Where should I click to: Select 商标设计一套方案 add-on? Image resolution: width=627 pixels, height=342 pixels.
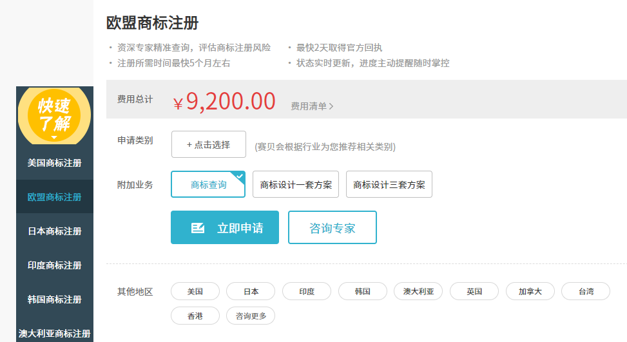point(296,184)
